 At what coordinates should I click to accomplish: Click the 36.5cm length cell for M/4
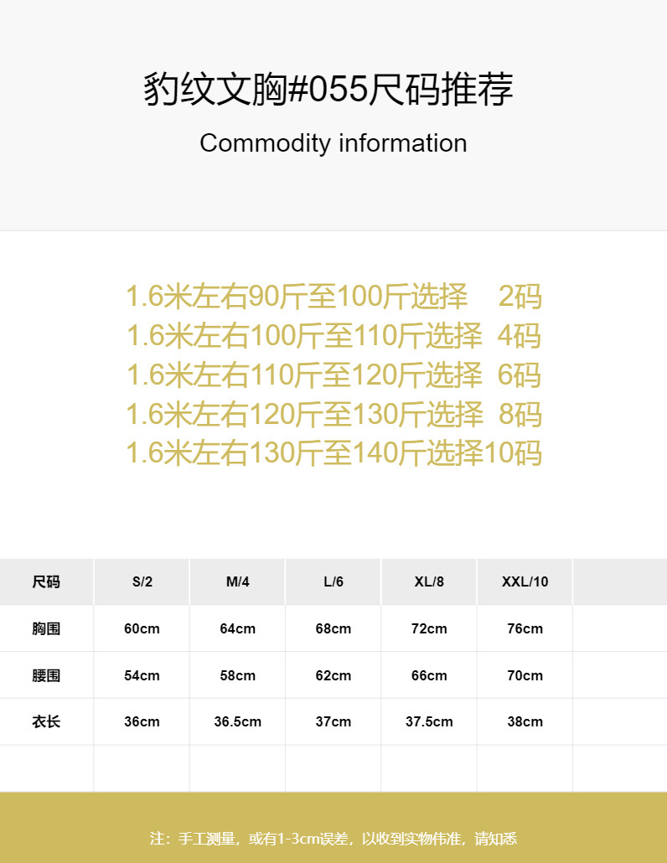coord(237,721)
